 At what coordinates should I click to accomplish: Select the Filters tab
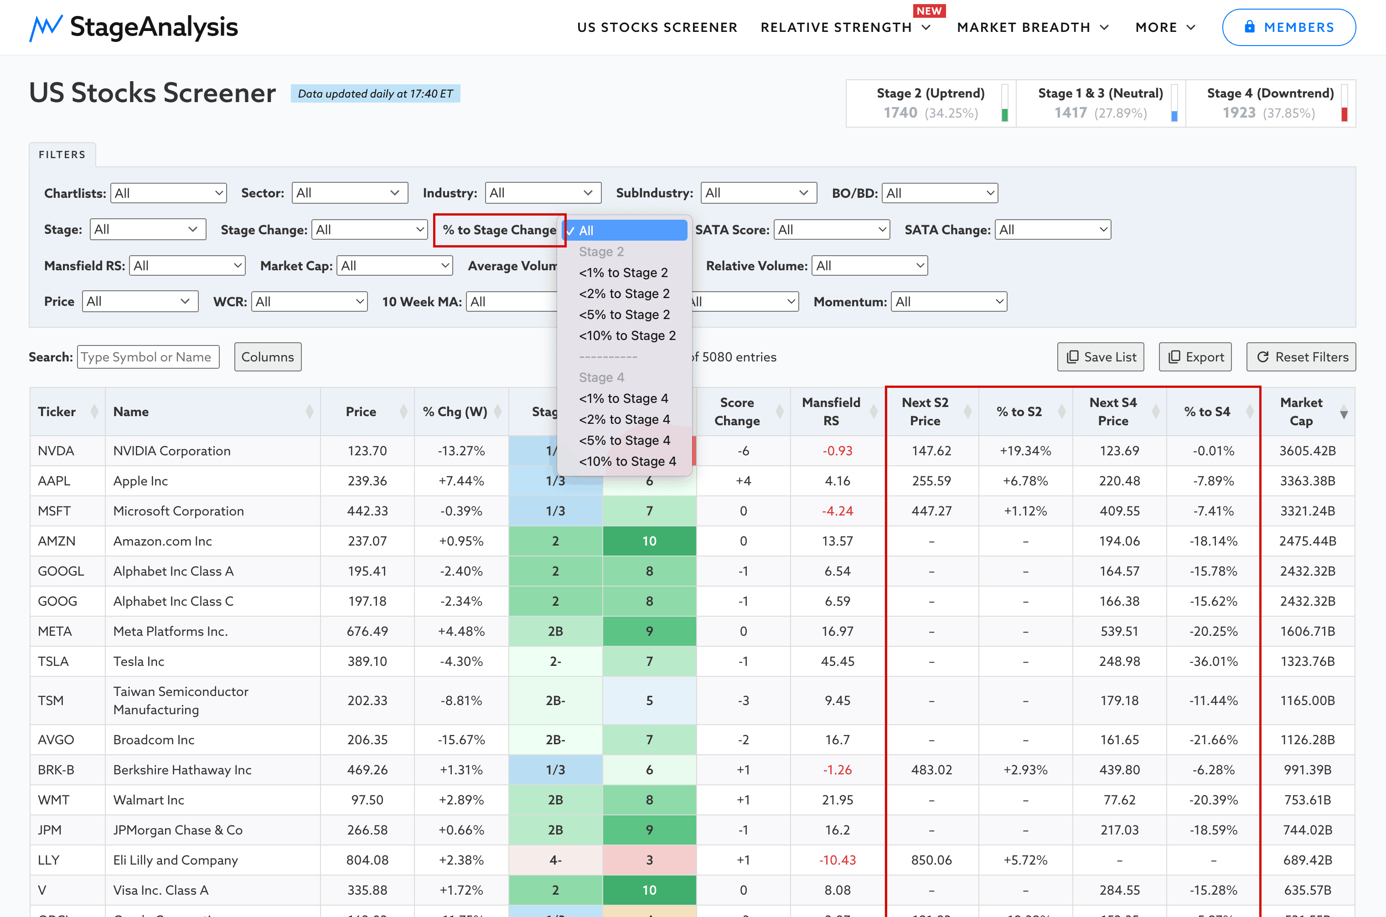pyautogui.click(x=62, y=155)
